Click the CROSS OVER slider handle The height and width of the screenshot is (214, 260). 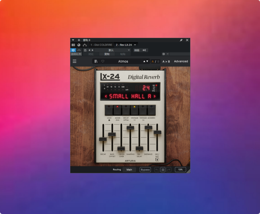[x=121, y=148]
